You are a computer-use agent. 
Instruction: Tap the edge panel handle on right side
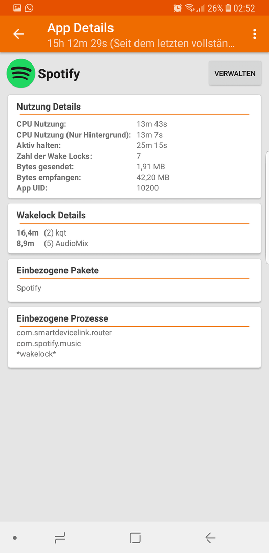[x=267, y=207]
